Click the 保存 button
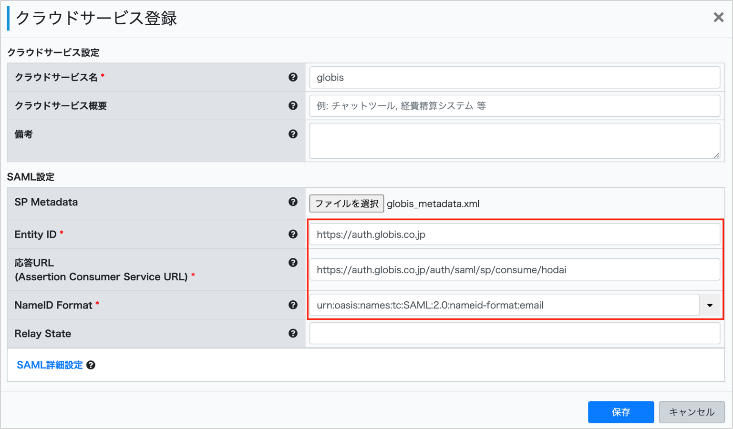The width and height of the screenshot is (733, 429). click(621, 412)
